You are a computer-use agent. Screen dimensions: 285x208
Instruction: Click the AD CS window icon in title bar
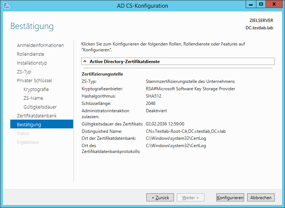7,6
